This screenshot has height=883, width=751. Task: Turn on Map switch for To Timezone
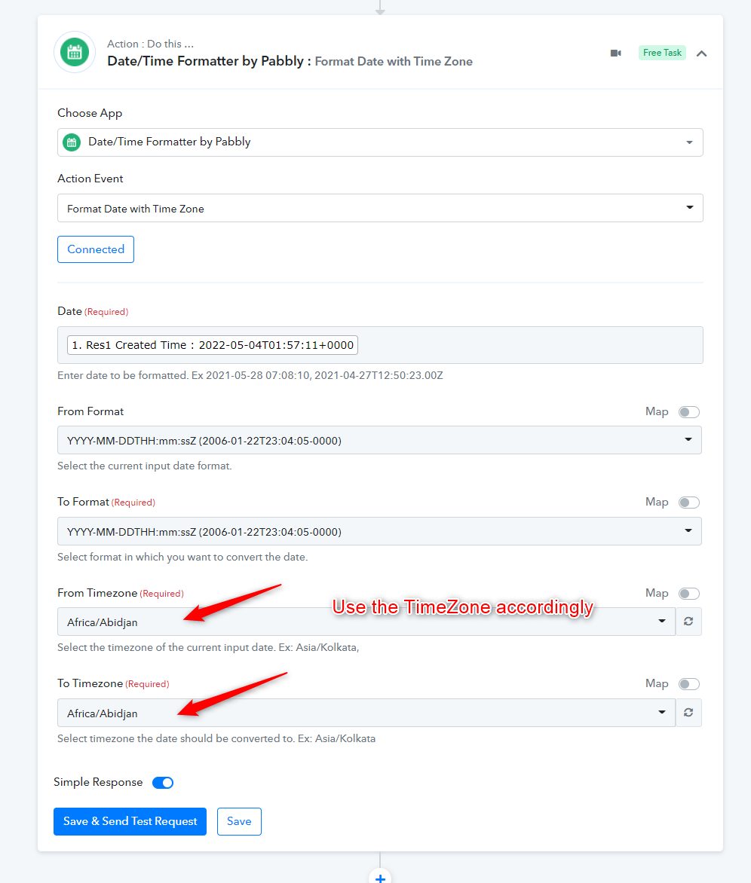(x=689, y=683)
